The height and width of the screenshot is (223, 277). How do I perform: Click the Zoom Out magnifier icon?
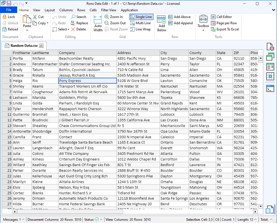[x=106, y=23]
